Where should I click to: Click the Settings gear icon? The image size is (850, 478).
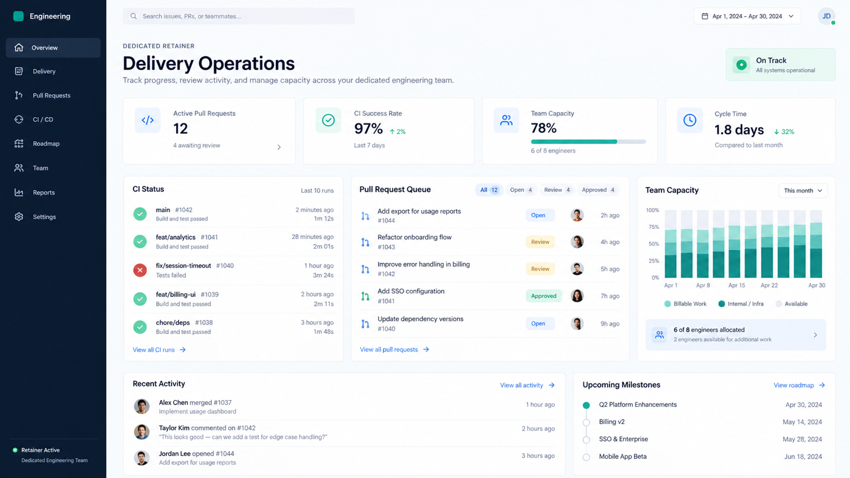pos(19,217)
